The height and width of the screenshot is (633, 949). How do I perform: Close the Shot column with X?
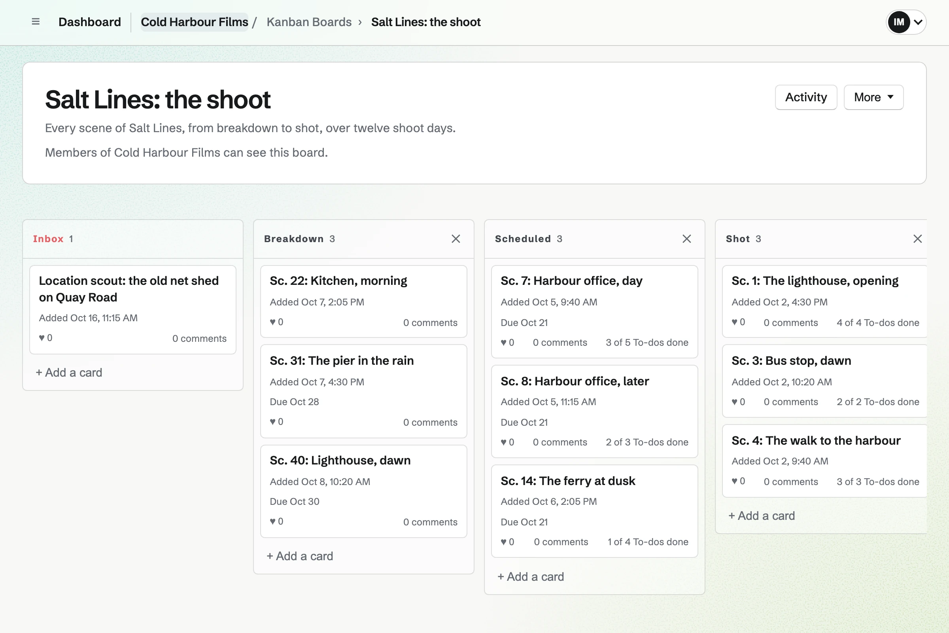(917, 239)
